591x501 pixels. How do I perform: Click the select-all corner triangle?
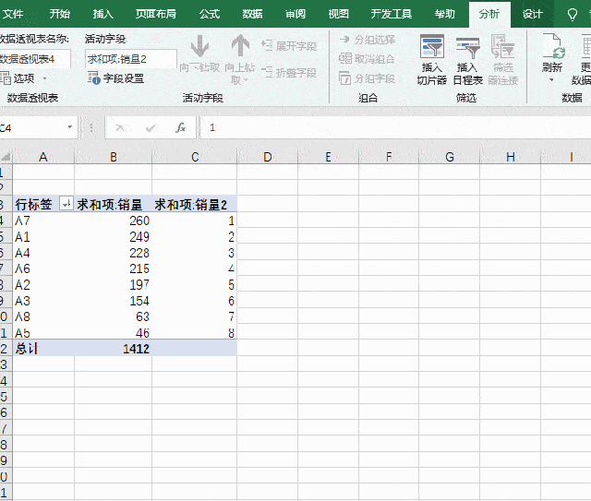6,157
